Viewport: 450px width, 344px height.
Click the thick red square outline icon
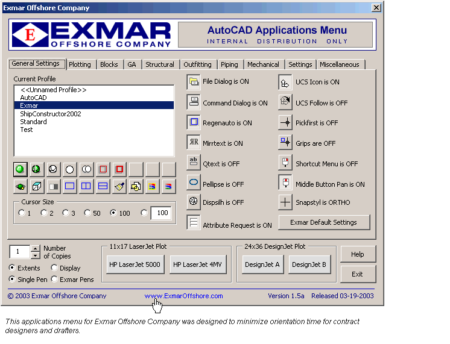tap(119, 169)
